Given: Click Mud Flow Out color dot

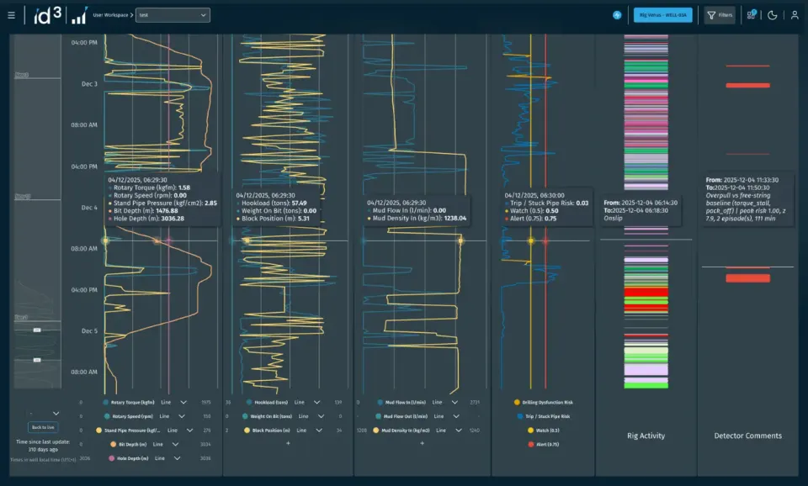Looking at the screenshot, I should tap(378, 416).
